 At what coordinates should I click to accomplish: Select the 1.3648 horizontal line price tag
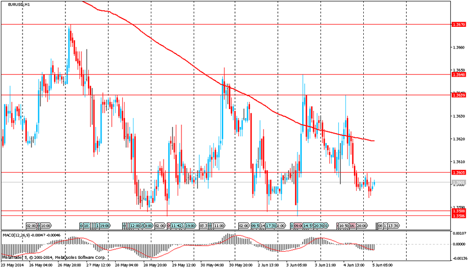click(458, 74)
